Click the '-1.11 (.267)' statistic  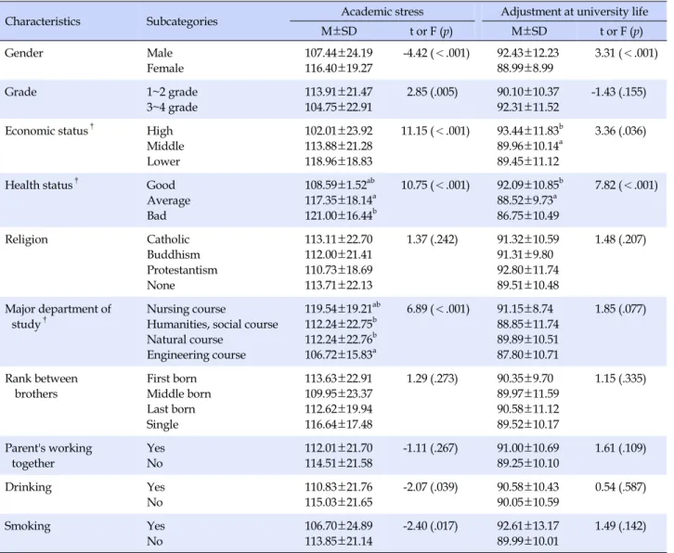point(430,448)
